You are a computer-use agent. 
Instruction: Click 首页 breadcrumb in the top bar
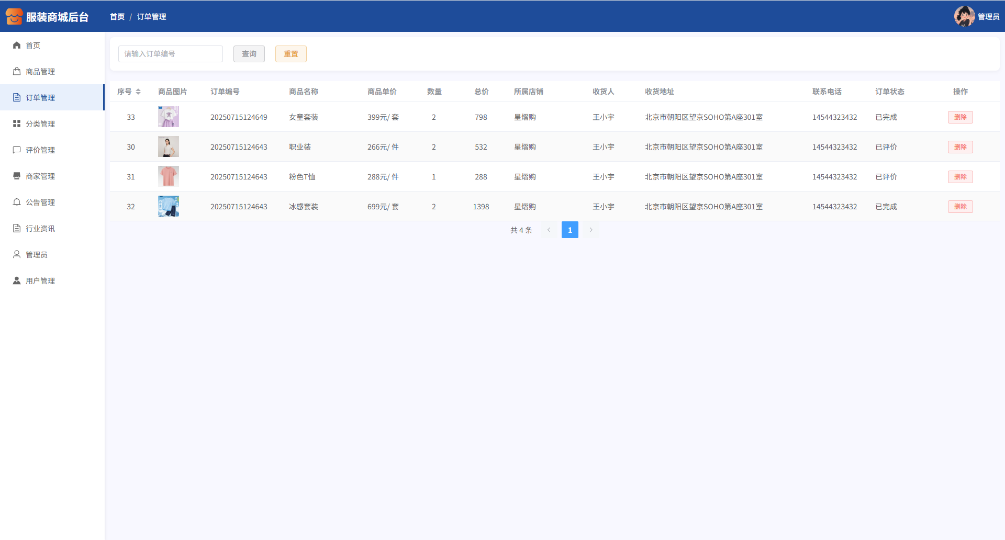coord(117,17)
